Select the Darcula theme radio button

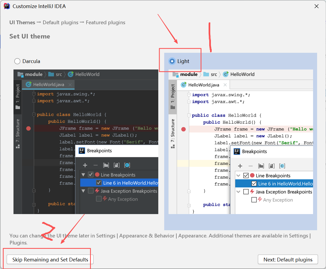[x=17, y=61]
